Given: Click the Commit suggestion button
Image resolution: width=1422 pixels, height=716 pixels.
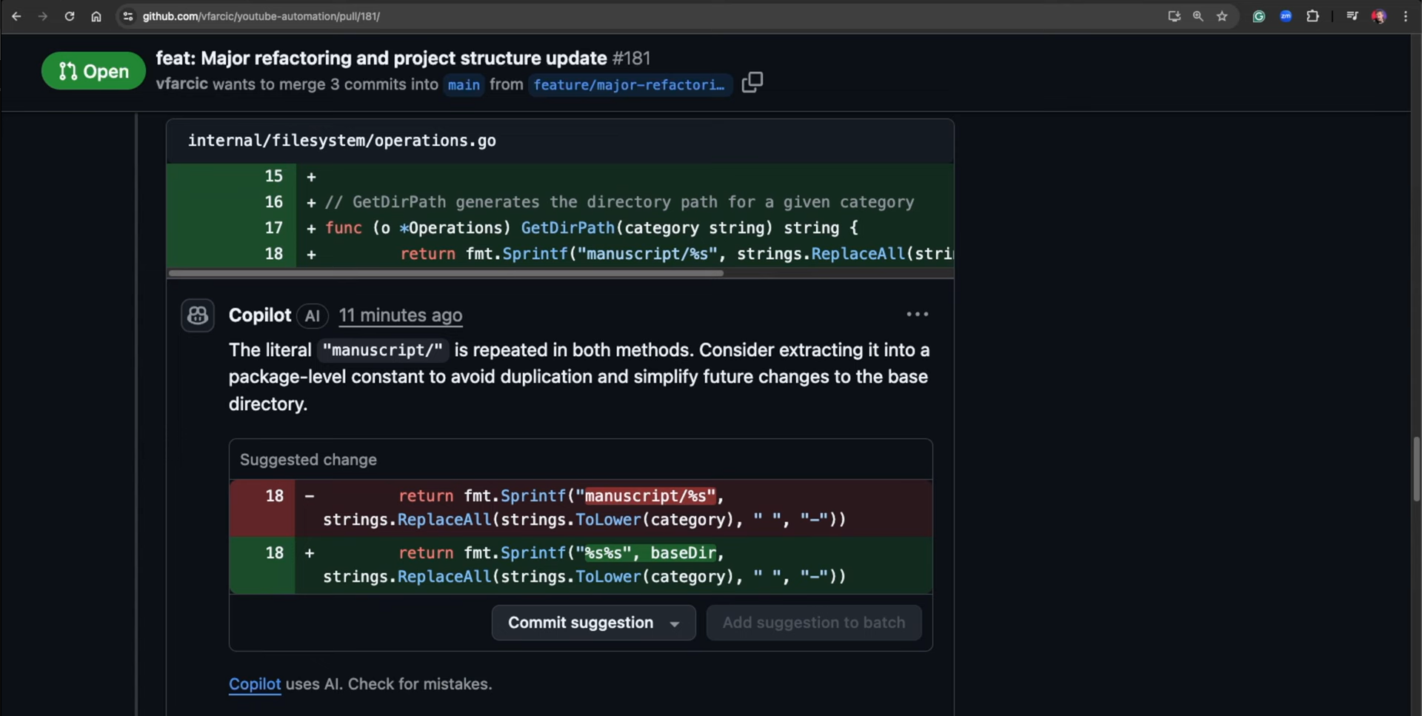Looking at the screenshot, I should (580, 623).
